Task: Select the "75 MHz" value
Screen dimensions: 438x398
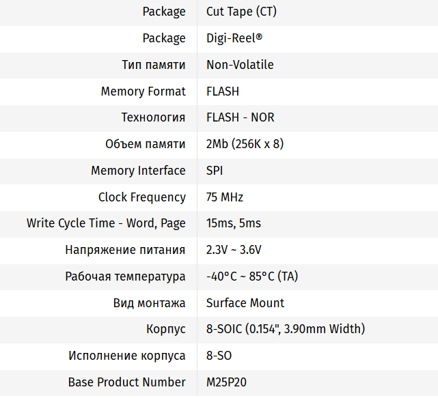Action: click(225, 197)
